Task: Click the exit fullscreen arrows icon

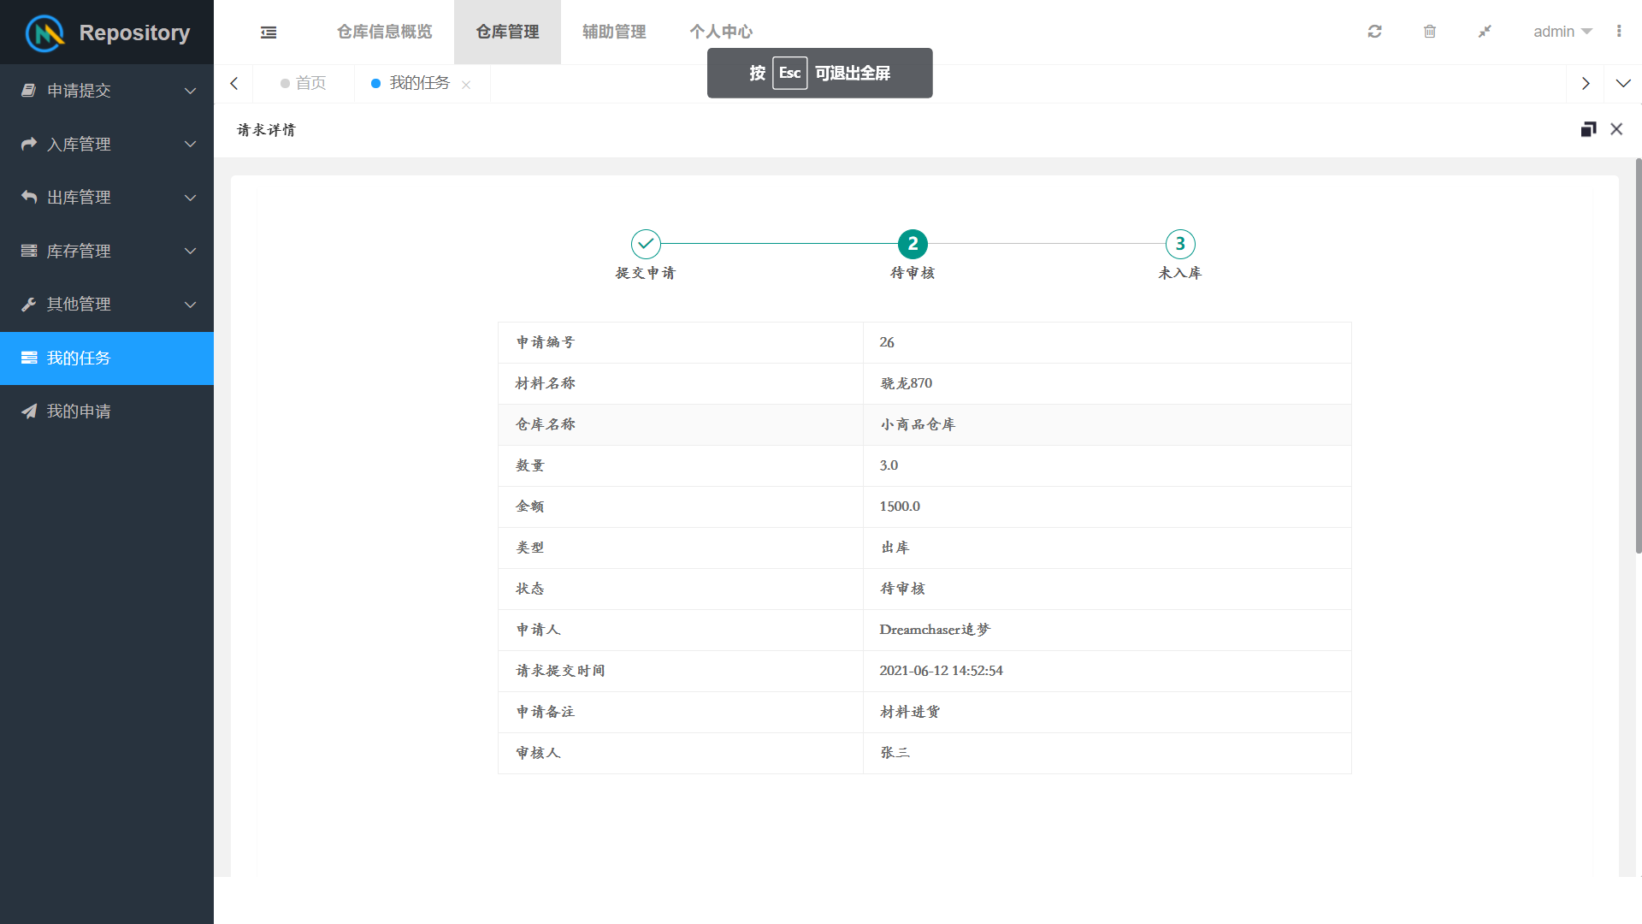Action: click(1485, 32)
